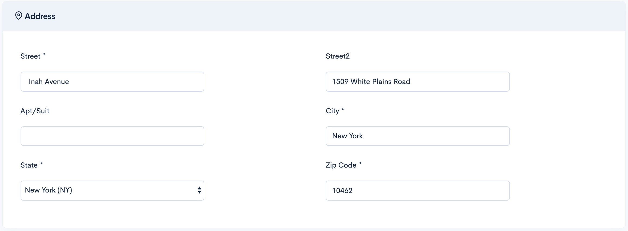Click the Street2 field label
Screen dimensions: 628x231
coord(338,56)
